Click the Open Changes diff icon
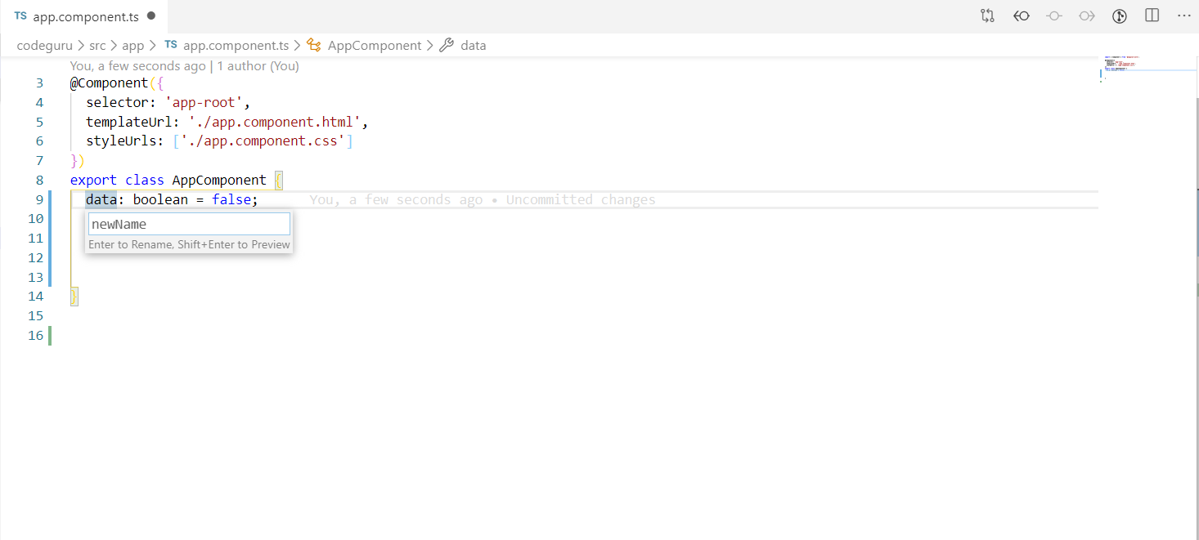Image resolution: width=1199 pixels, height=540 pixels. tap(987, 15)
